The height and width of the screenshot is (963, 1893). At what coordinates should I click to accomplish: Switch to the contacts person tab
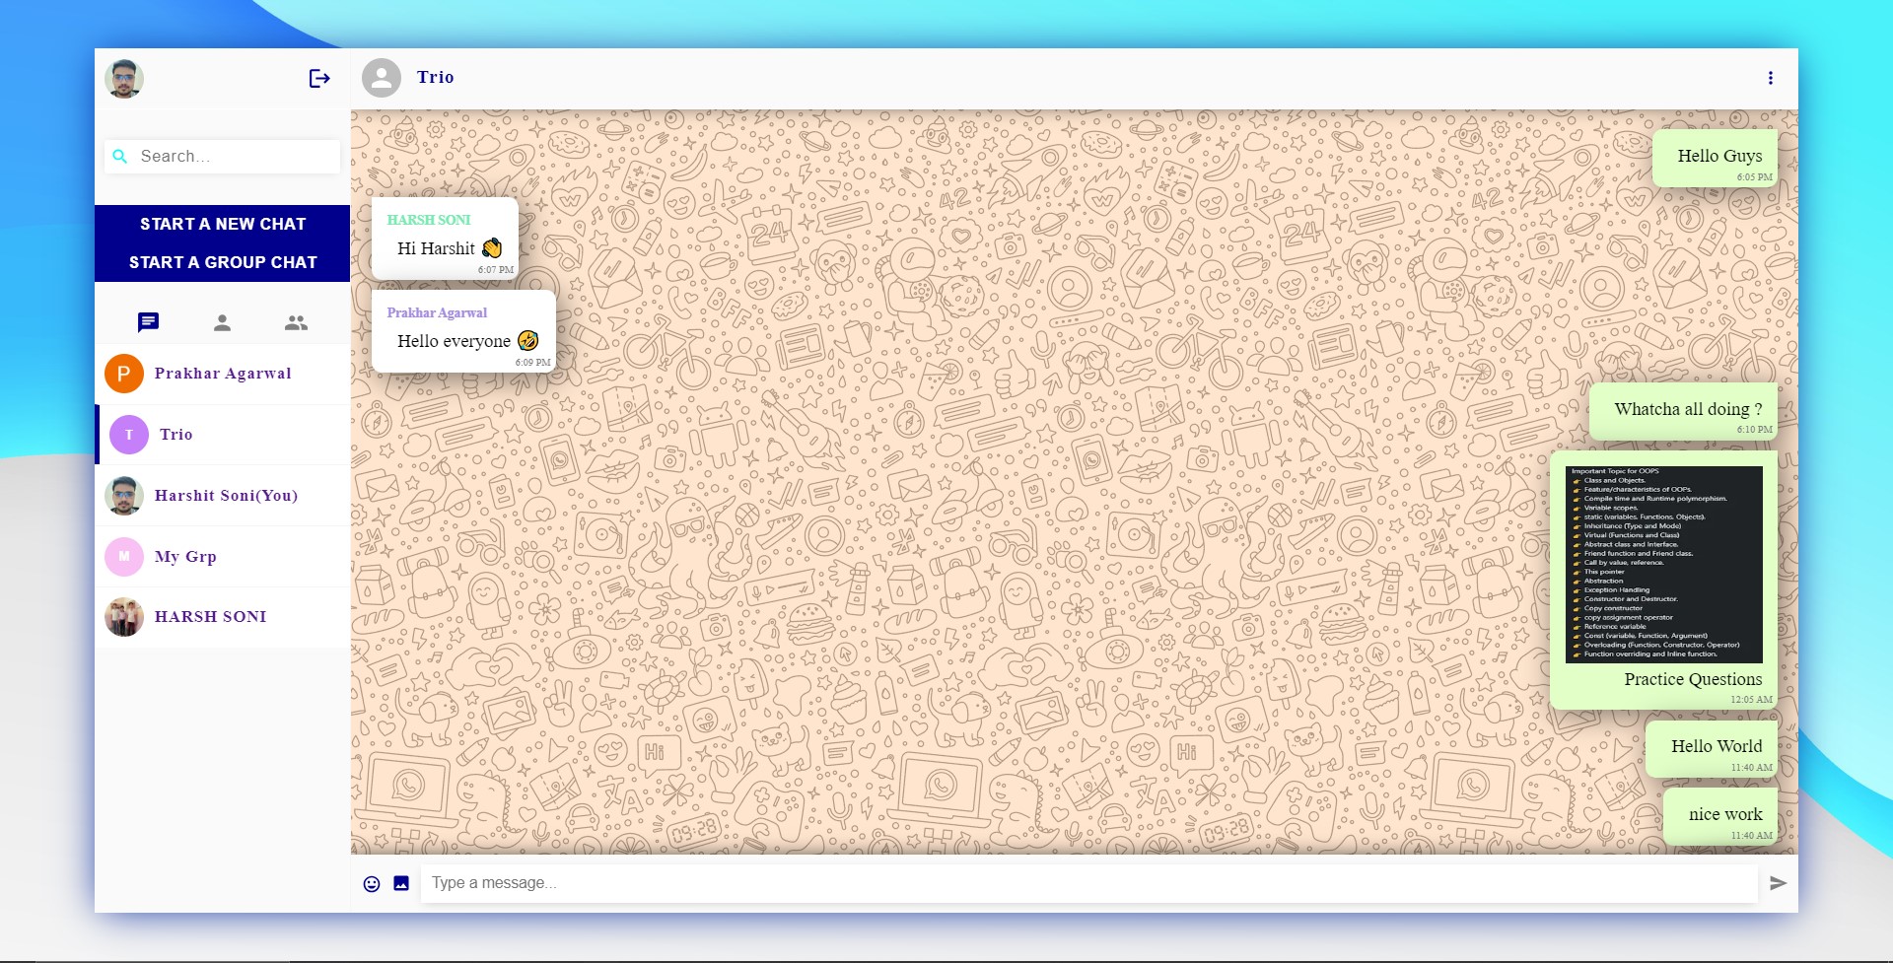[222, 322]
